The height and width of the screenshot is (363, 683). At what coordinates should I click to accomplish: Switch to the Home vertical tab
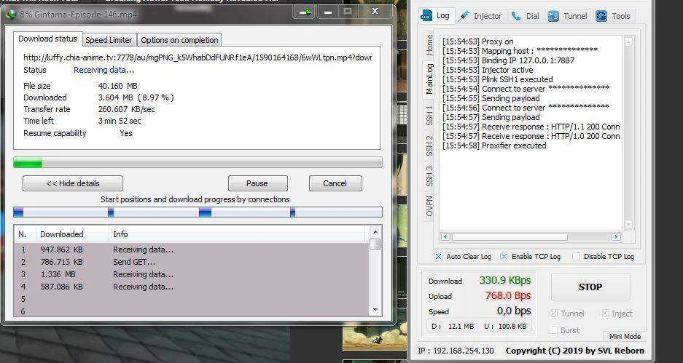(x=429, y=44)
